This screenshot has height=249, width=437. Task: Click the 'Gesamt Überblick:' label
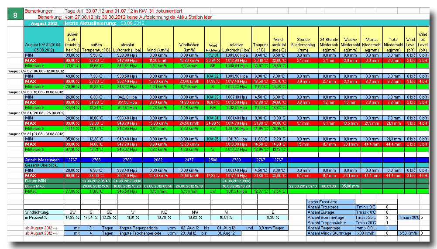pos(44,165)
